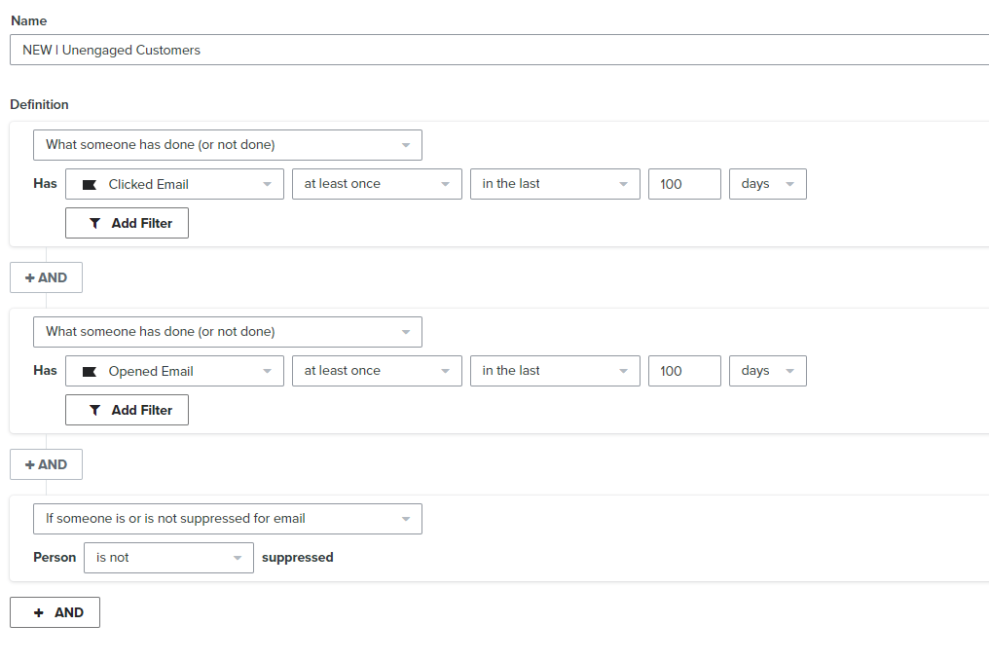Open the Opened Email metric dropdown
Screen dimensions: 989x662
(174, 371)
